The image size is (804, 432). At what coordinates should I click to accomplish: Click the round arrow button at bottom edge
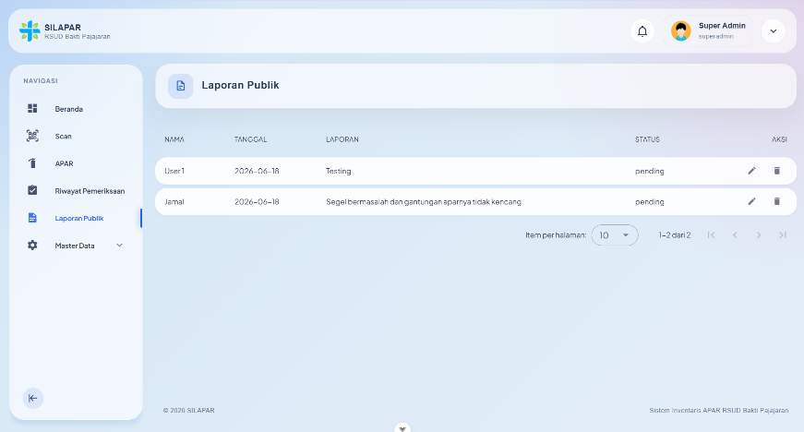[x=402, y=428]
